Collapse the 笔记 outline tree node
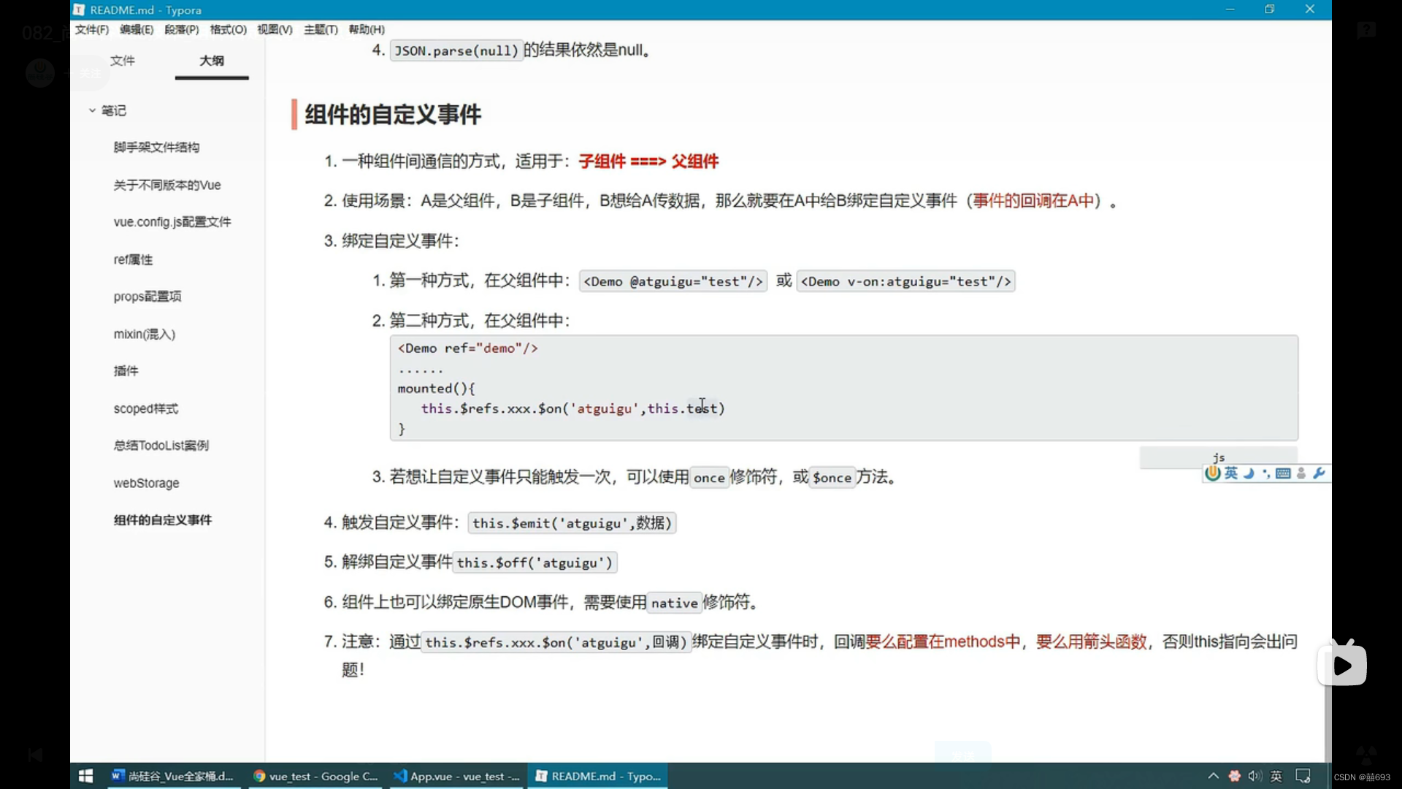This screenshot has width=1402, height=789. coord(92,110)
